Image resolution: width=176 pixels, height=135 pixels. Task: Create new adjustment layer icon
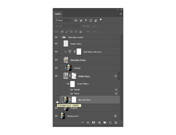click(99, 123)
